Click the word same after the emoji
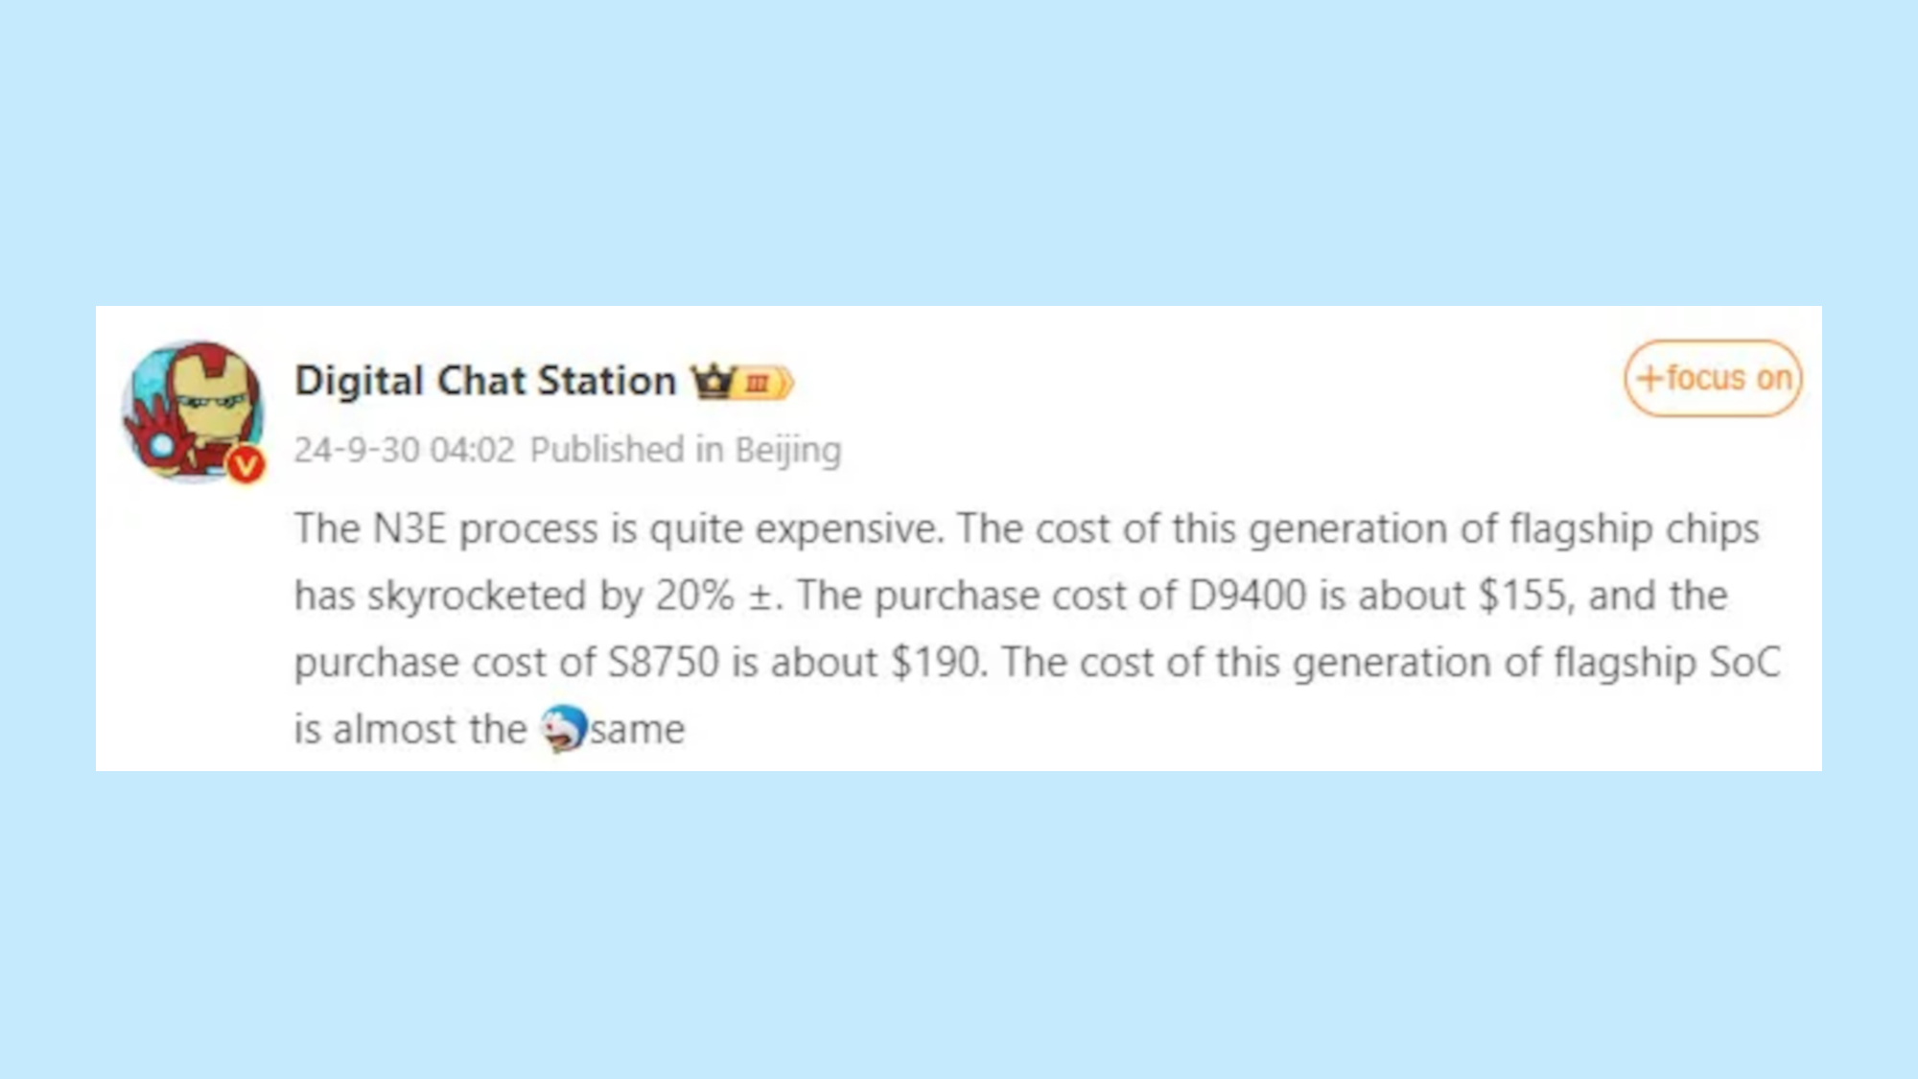The height and width of the screenshot is (1079, 1918). click(x=638, y=730)
